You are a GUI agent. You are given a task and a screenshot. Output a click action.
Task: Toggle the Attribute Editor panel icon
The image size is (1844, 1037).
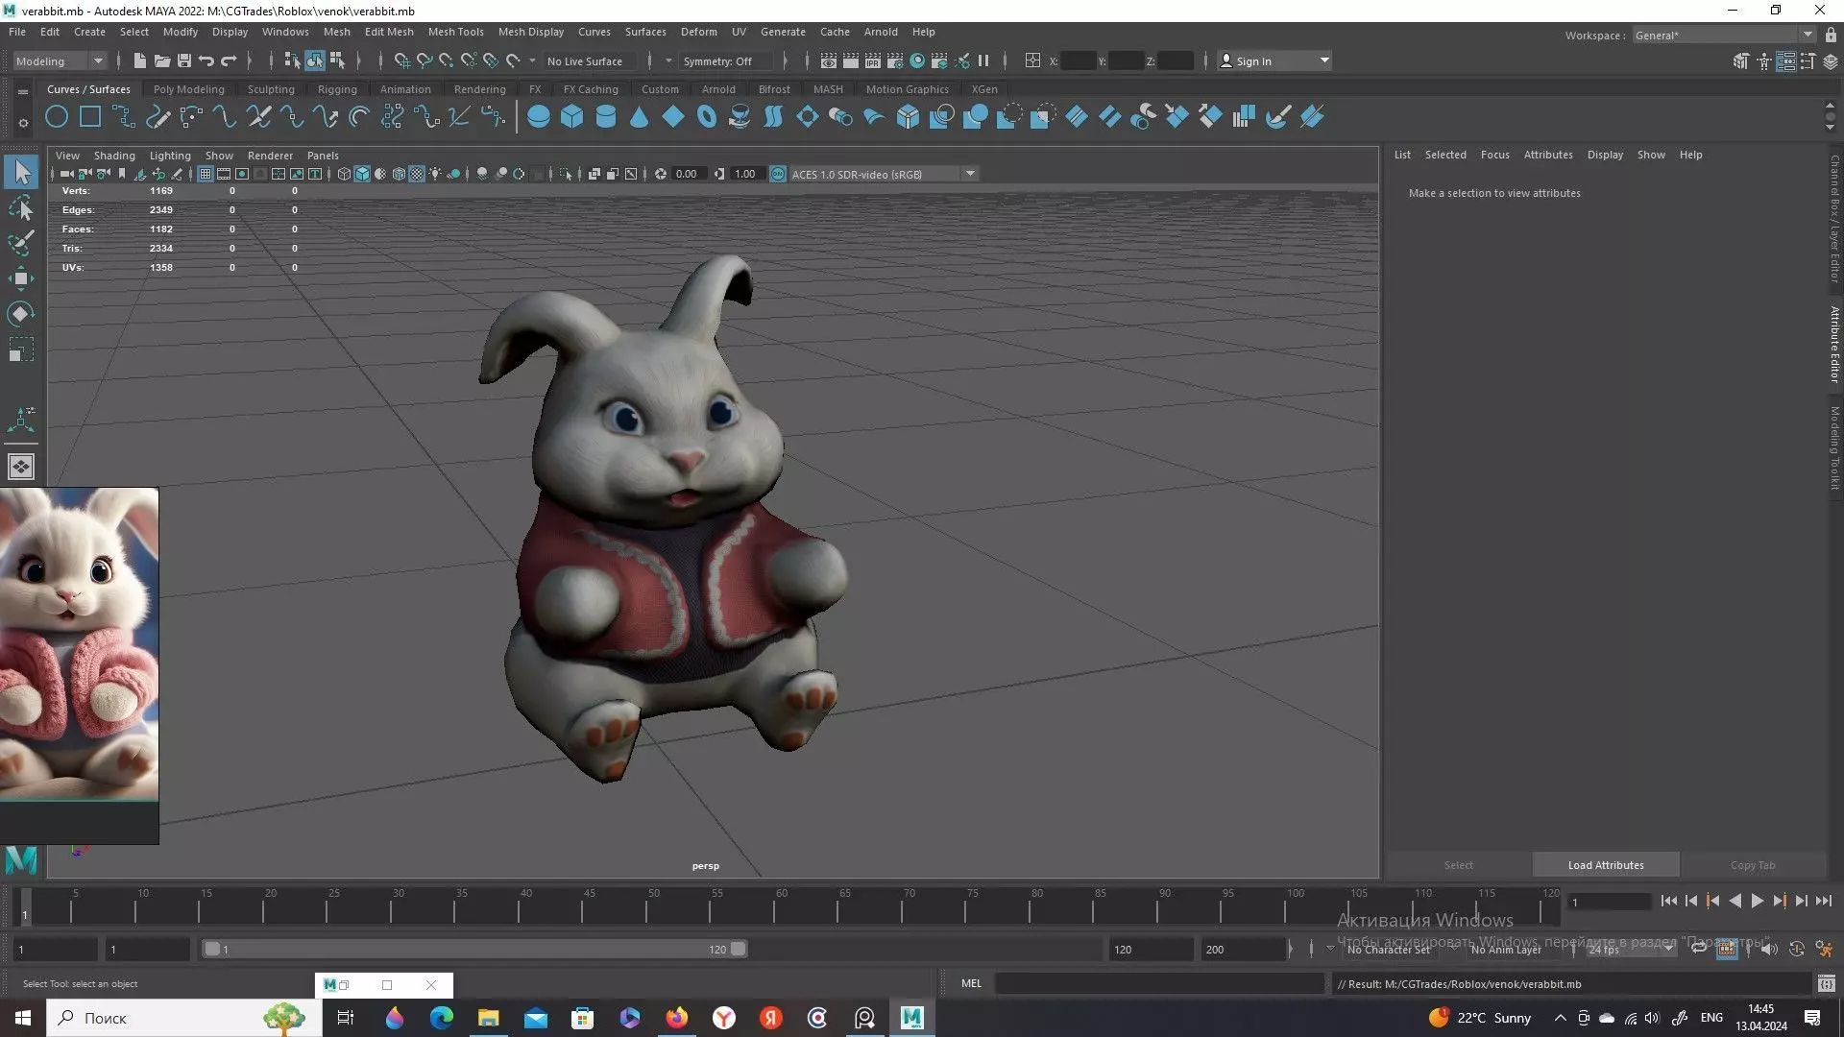(1786, 61)
